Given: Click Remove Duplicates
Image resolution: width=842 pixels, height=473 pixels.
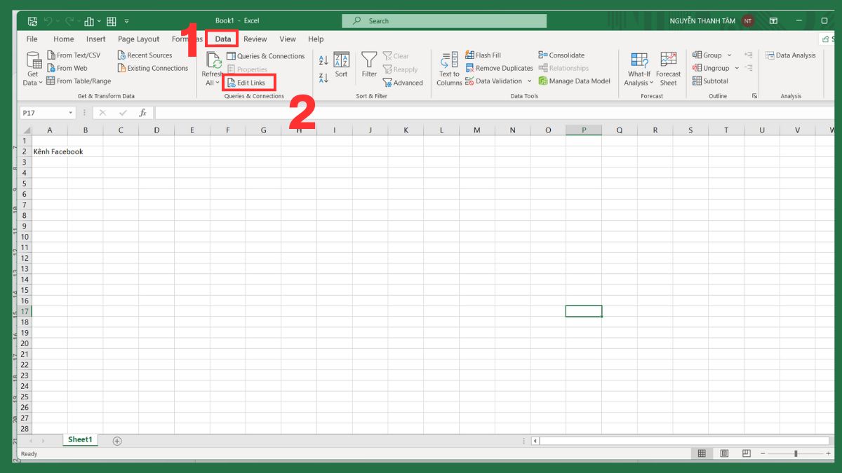Looking at the screenshot, I should (499, 68).
